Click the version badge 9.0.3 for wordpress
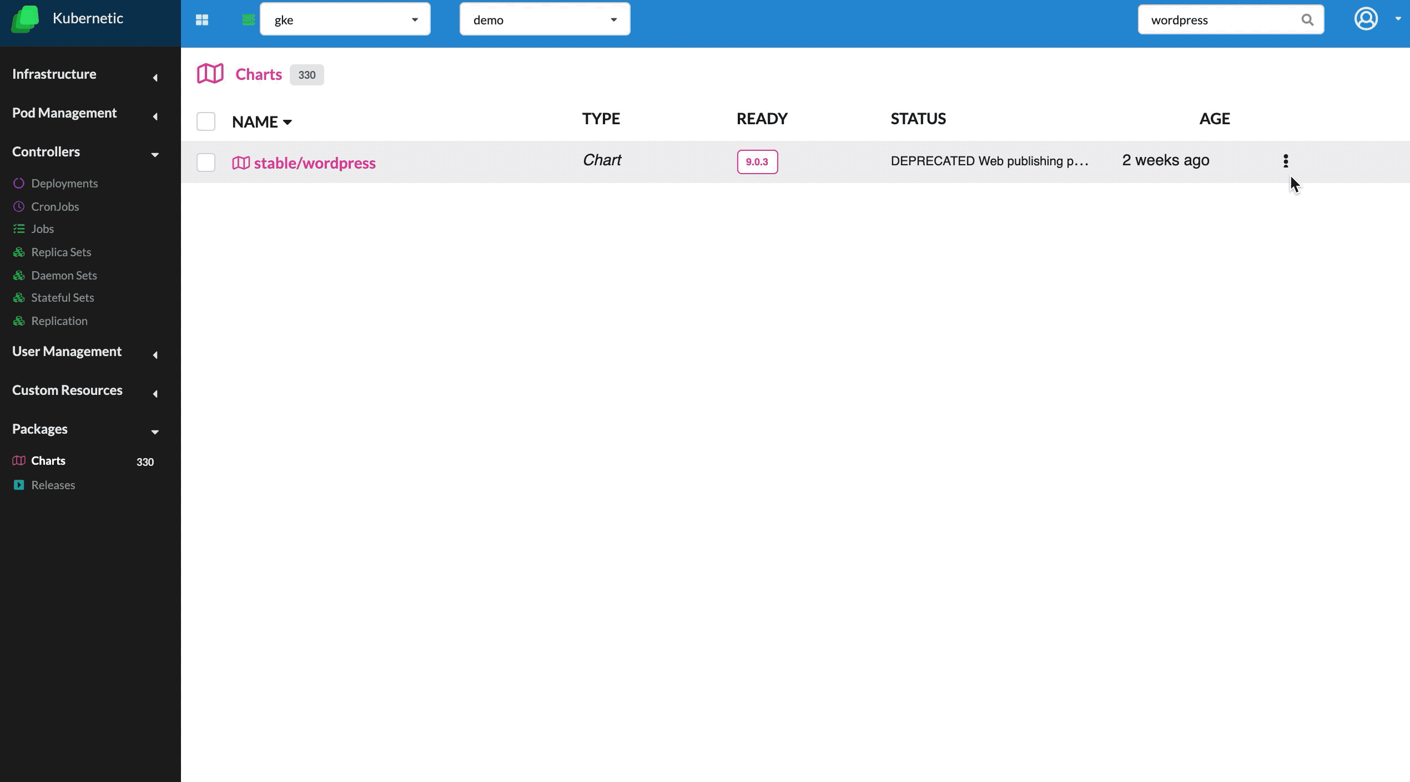Screen dimensions: 1410x782 [x=758, y=161]
